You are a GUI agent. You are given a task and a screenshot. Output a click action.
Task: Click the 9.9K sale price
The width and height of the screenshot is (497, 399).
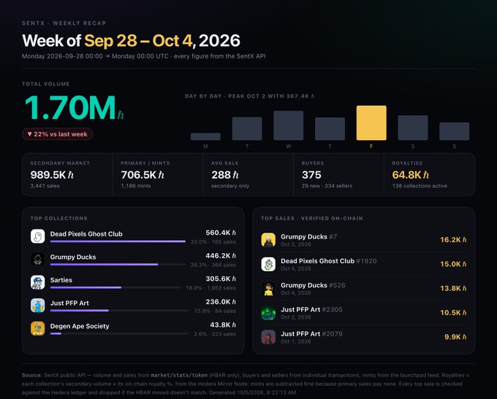(455, 337)
